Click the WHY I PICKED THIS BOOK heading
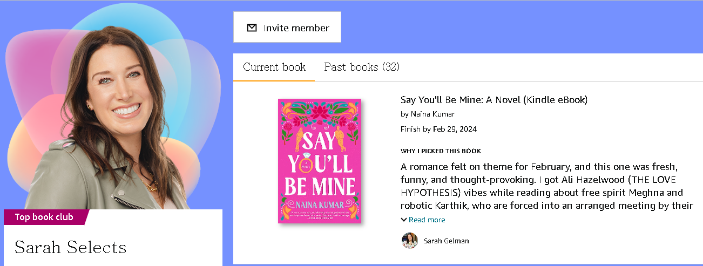The image size is (703, 266). (441, 151)
